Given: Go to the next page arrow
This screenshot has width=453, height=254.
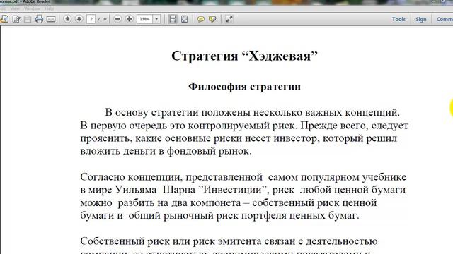Looking at the screenshot, I should pos(79,19).
